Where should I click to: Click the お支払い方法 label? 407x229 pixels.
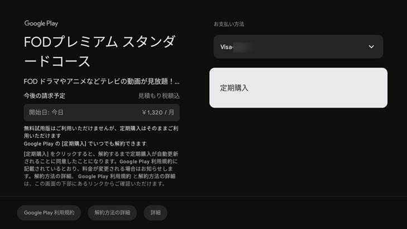pyautogui.click(x=229, y=24)
